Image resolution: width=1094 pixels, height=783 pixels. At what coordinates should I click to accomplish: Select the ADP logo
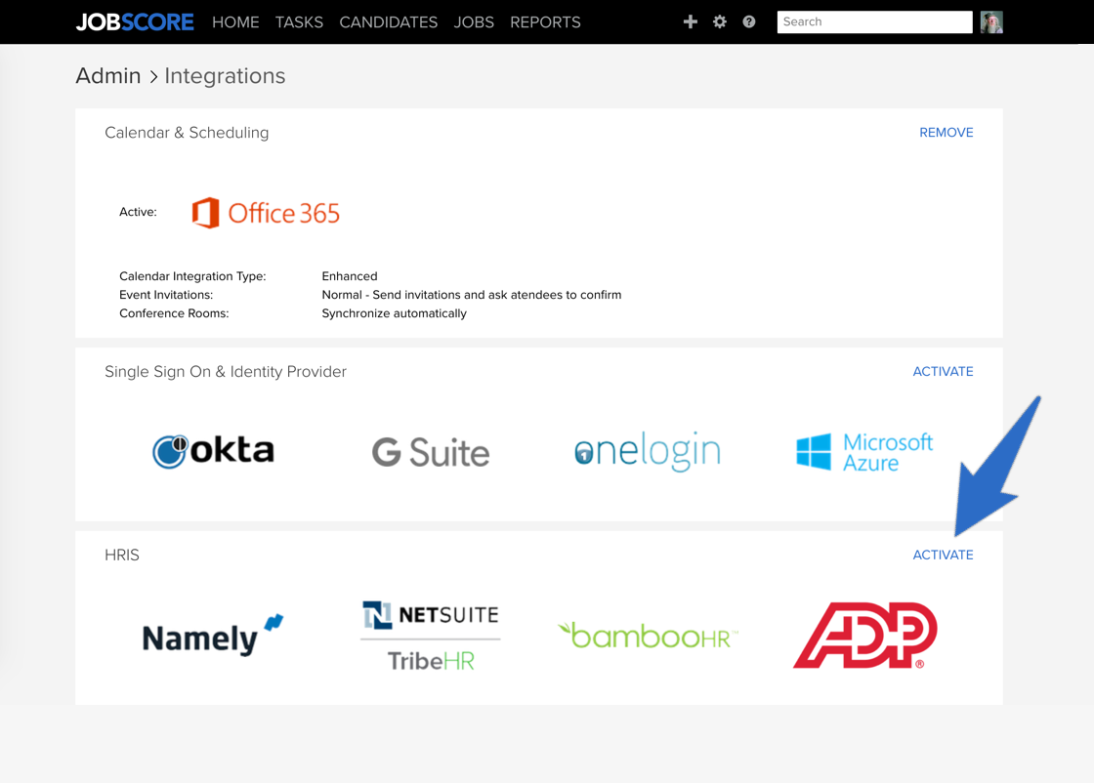pyautogui.click(x=865, y=636)
